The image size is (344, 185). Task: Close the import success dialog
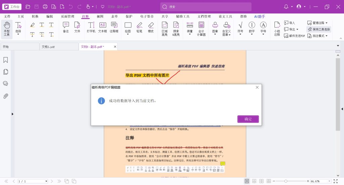257,87
